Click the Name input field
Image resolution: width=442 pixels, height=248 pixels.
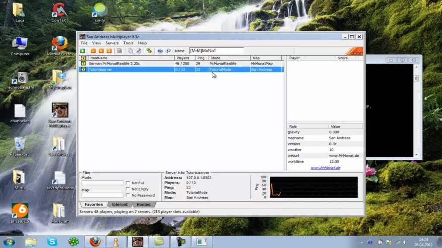tap(216, 51)
